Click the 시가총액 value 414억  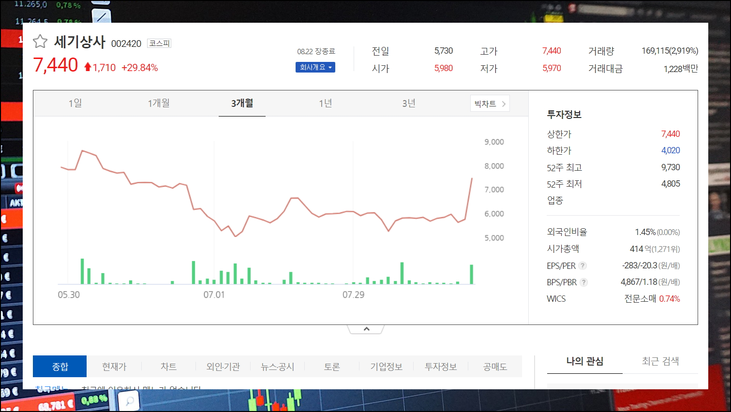click(x=640, y=249)
